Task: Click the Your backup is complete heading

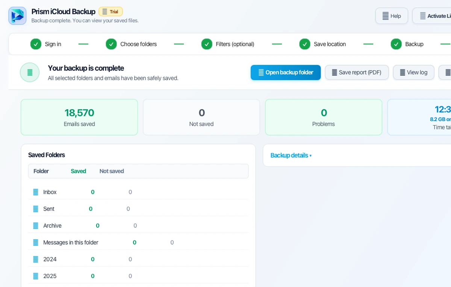Action: tap(86, 68)
